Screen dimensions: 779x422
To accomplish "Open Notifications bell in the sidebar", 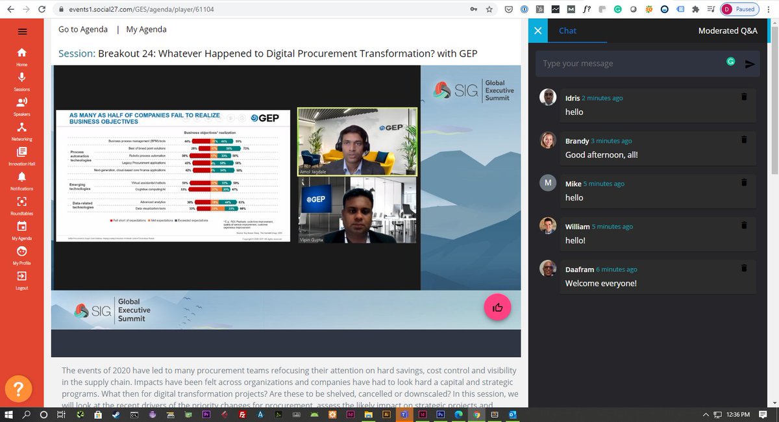I will coord(22,180).
